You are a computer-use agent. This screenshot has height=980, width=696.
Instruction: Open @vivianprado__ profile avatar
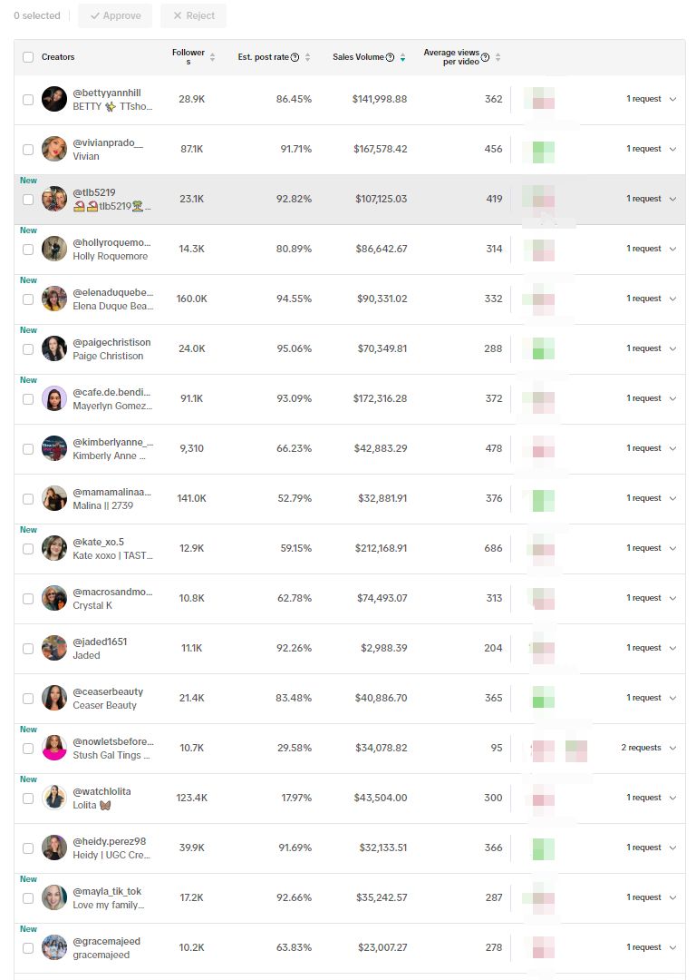[x=54, y=149]
